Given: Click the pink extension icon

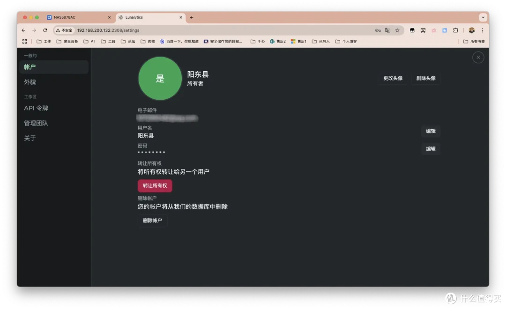Looking at the screenshot, I should click(434, 30).
